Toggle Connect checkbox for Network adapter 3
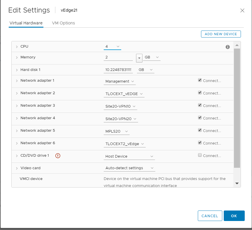Viewport: 252px width, 230px height. pyautogui.click(x=200, y=105)
